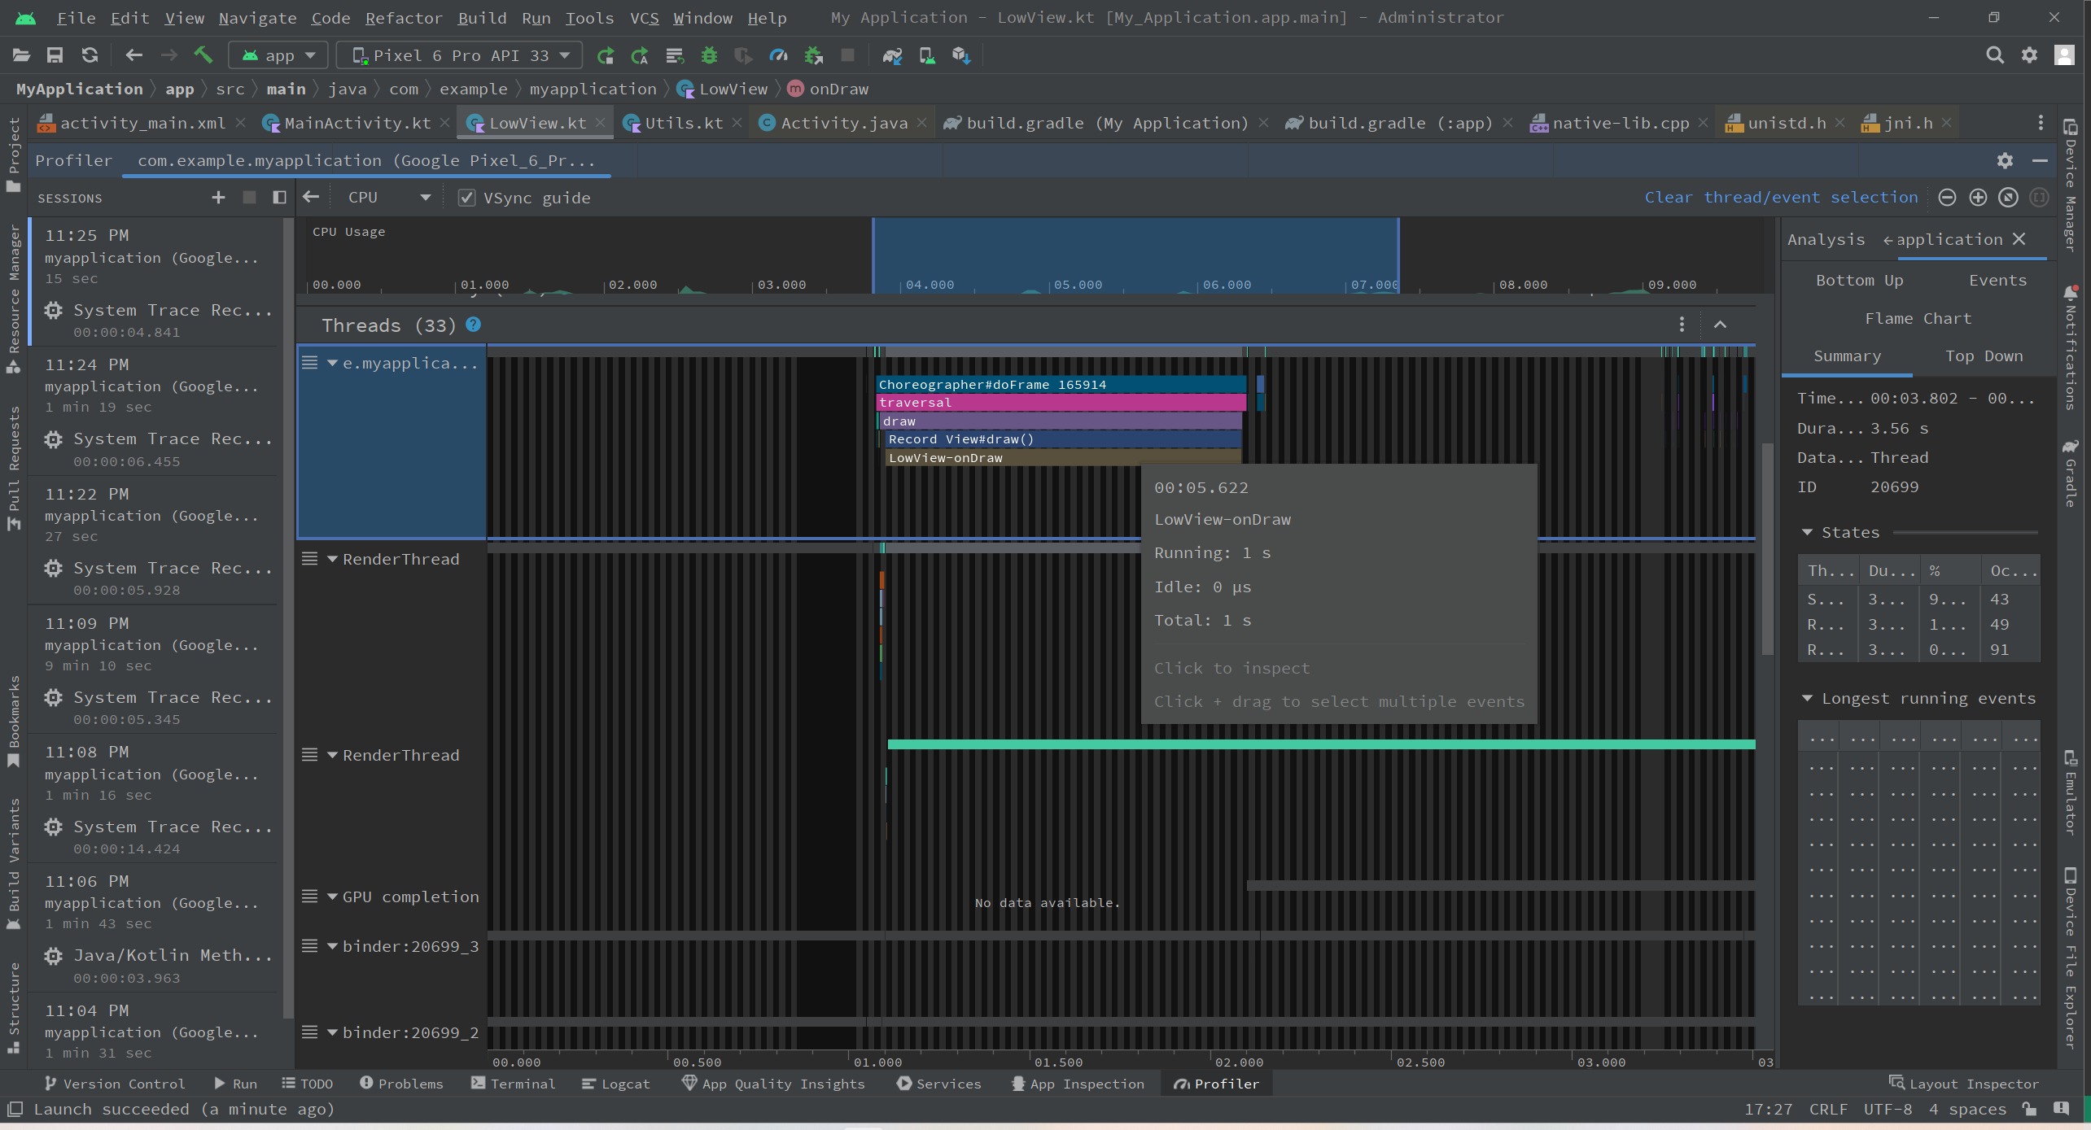Add a new profiling session with plus icon
Image resolution: width=2091 pixels, height=1130 pixels.
[x=218, y=198]
